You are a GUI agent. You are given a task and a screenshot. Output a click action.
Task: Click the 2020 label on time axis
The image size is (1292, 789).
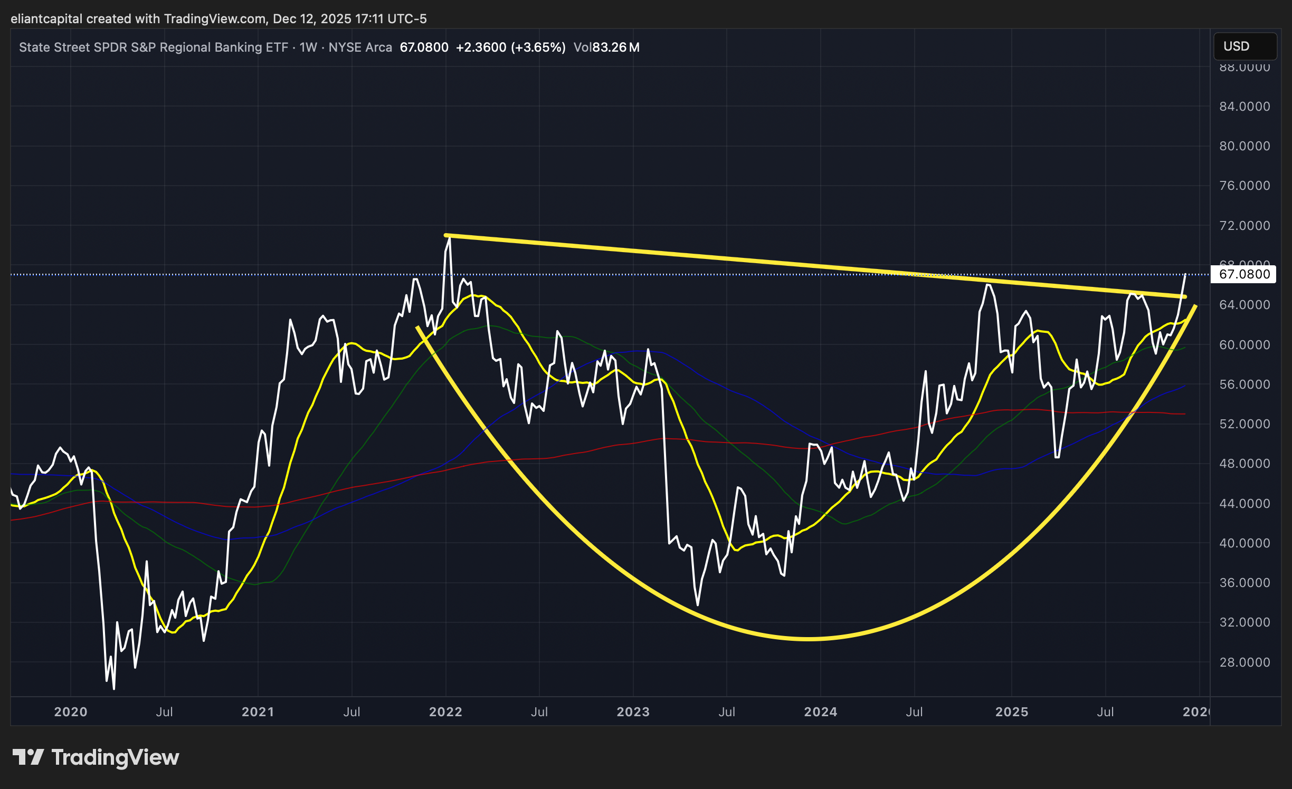[x=71, y=711]
